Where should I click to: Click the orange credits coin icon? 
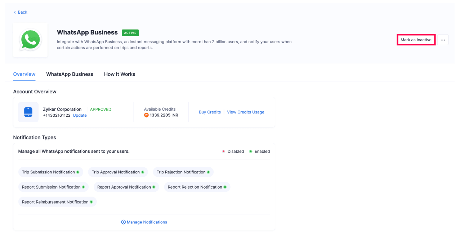click(x=146, y=115)
